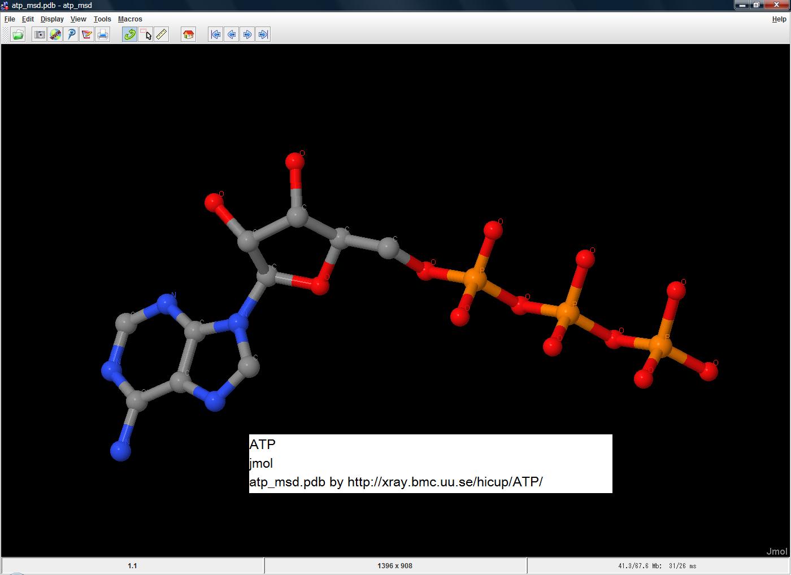Return to the home view
This screenshot has width=791, height=575.
click(x=188, y=34)
